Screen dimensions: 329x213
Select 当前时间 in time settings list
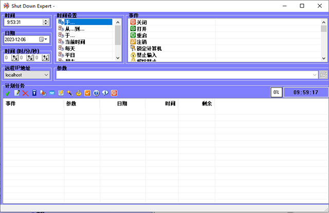click(x=75, y=42)
